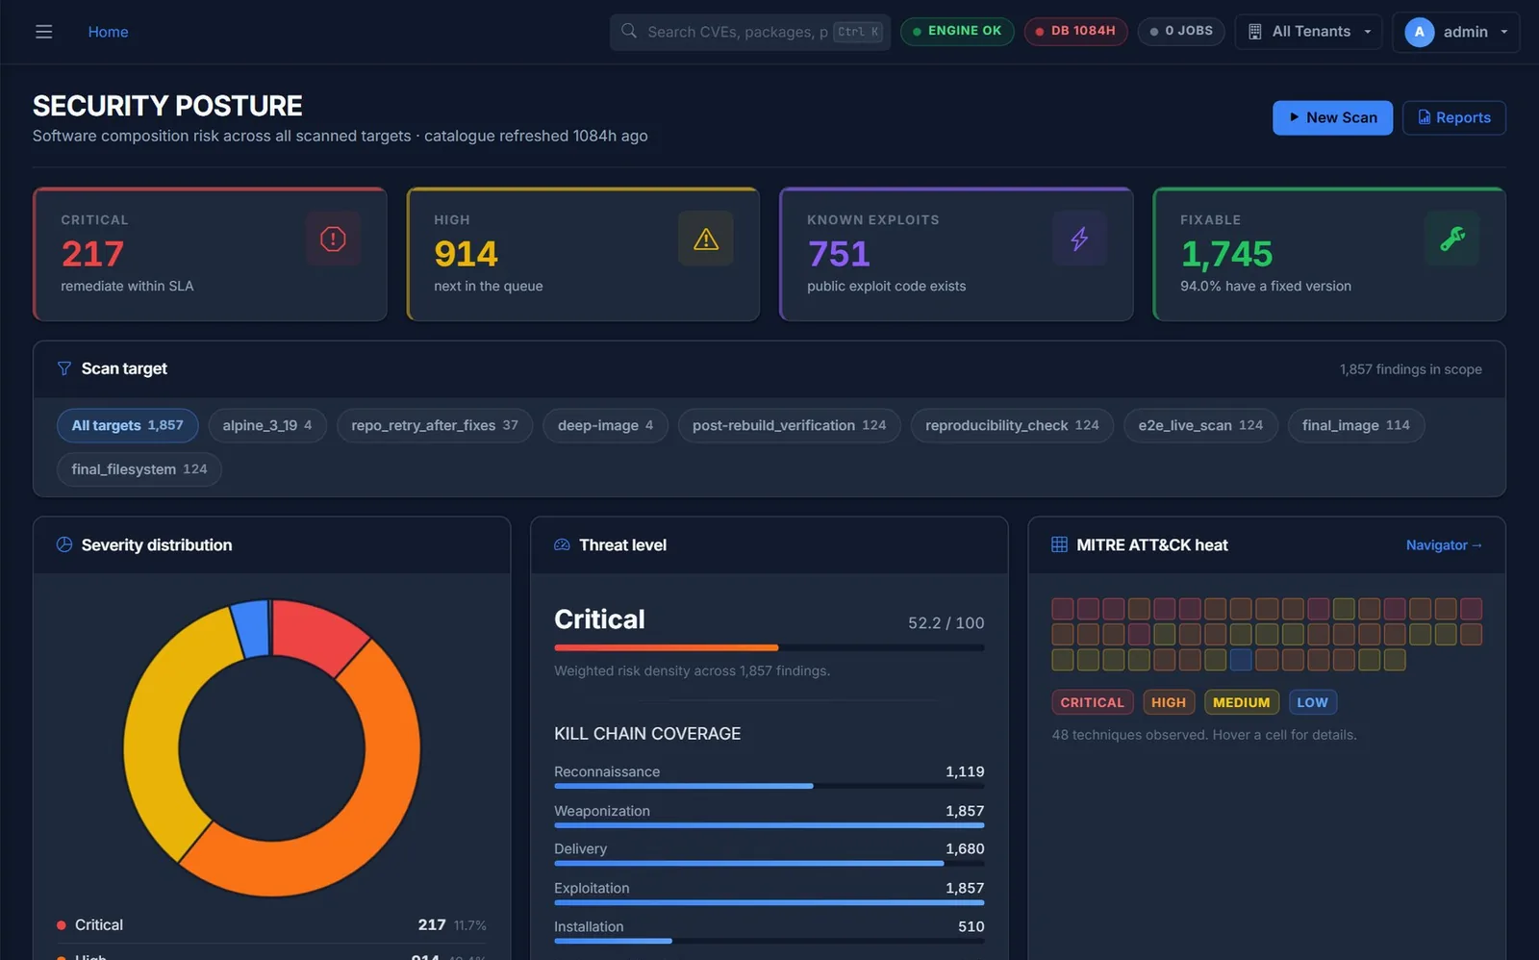Open the All Tenants dropdown
Image resolution: width=1539 pixels, height=960 pixels.
pyautogui.click(x=1308, y=32)
